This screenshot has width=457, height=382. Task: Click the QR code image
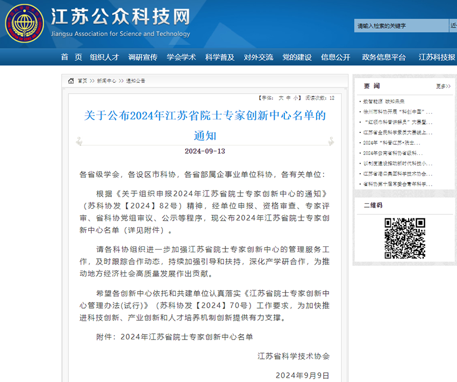point(405,238)
